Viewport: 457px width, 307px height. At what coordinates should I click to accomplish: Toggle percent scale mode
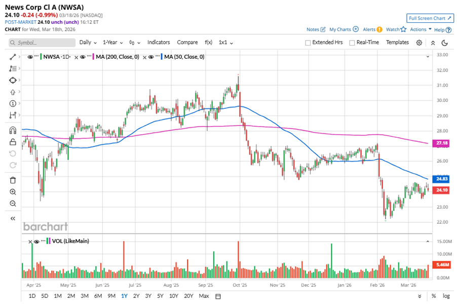[434, 296]
